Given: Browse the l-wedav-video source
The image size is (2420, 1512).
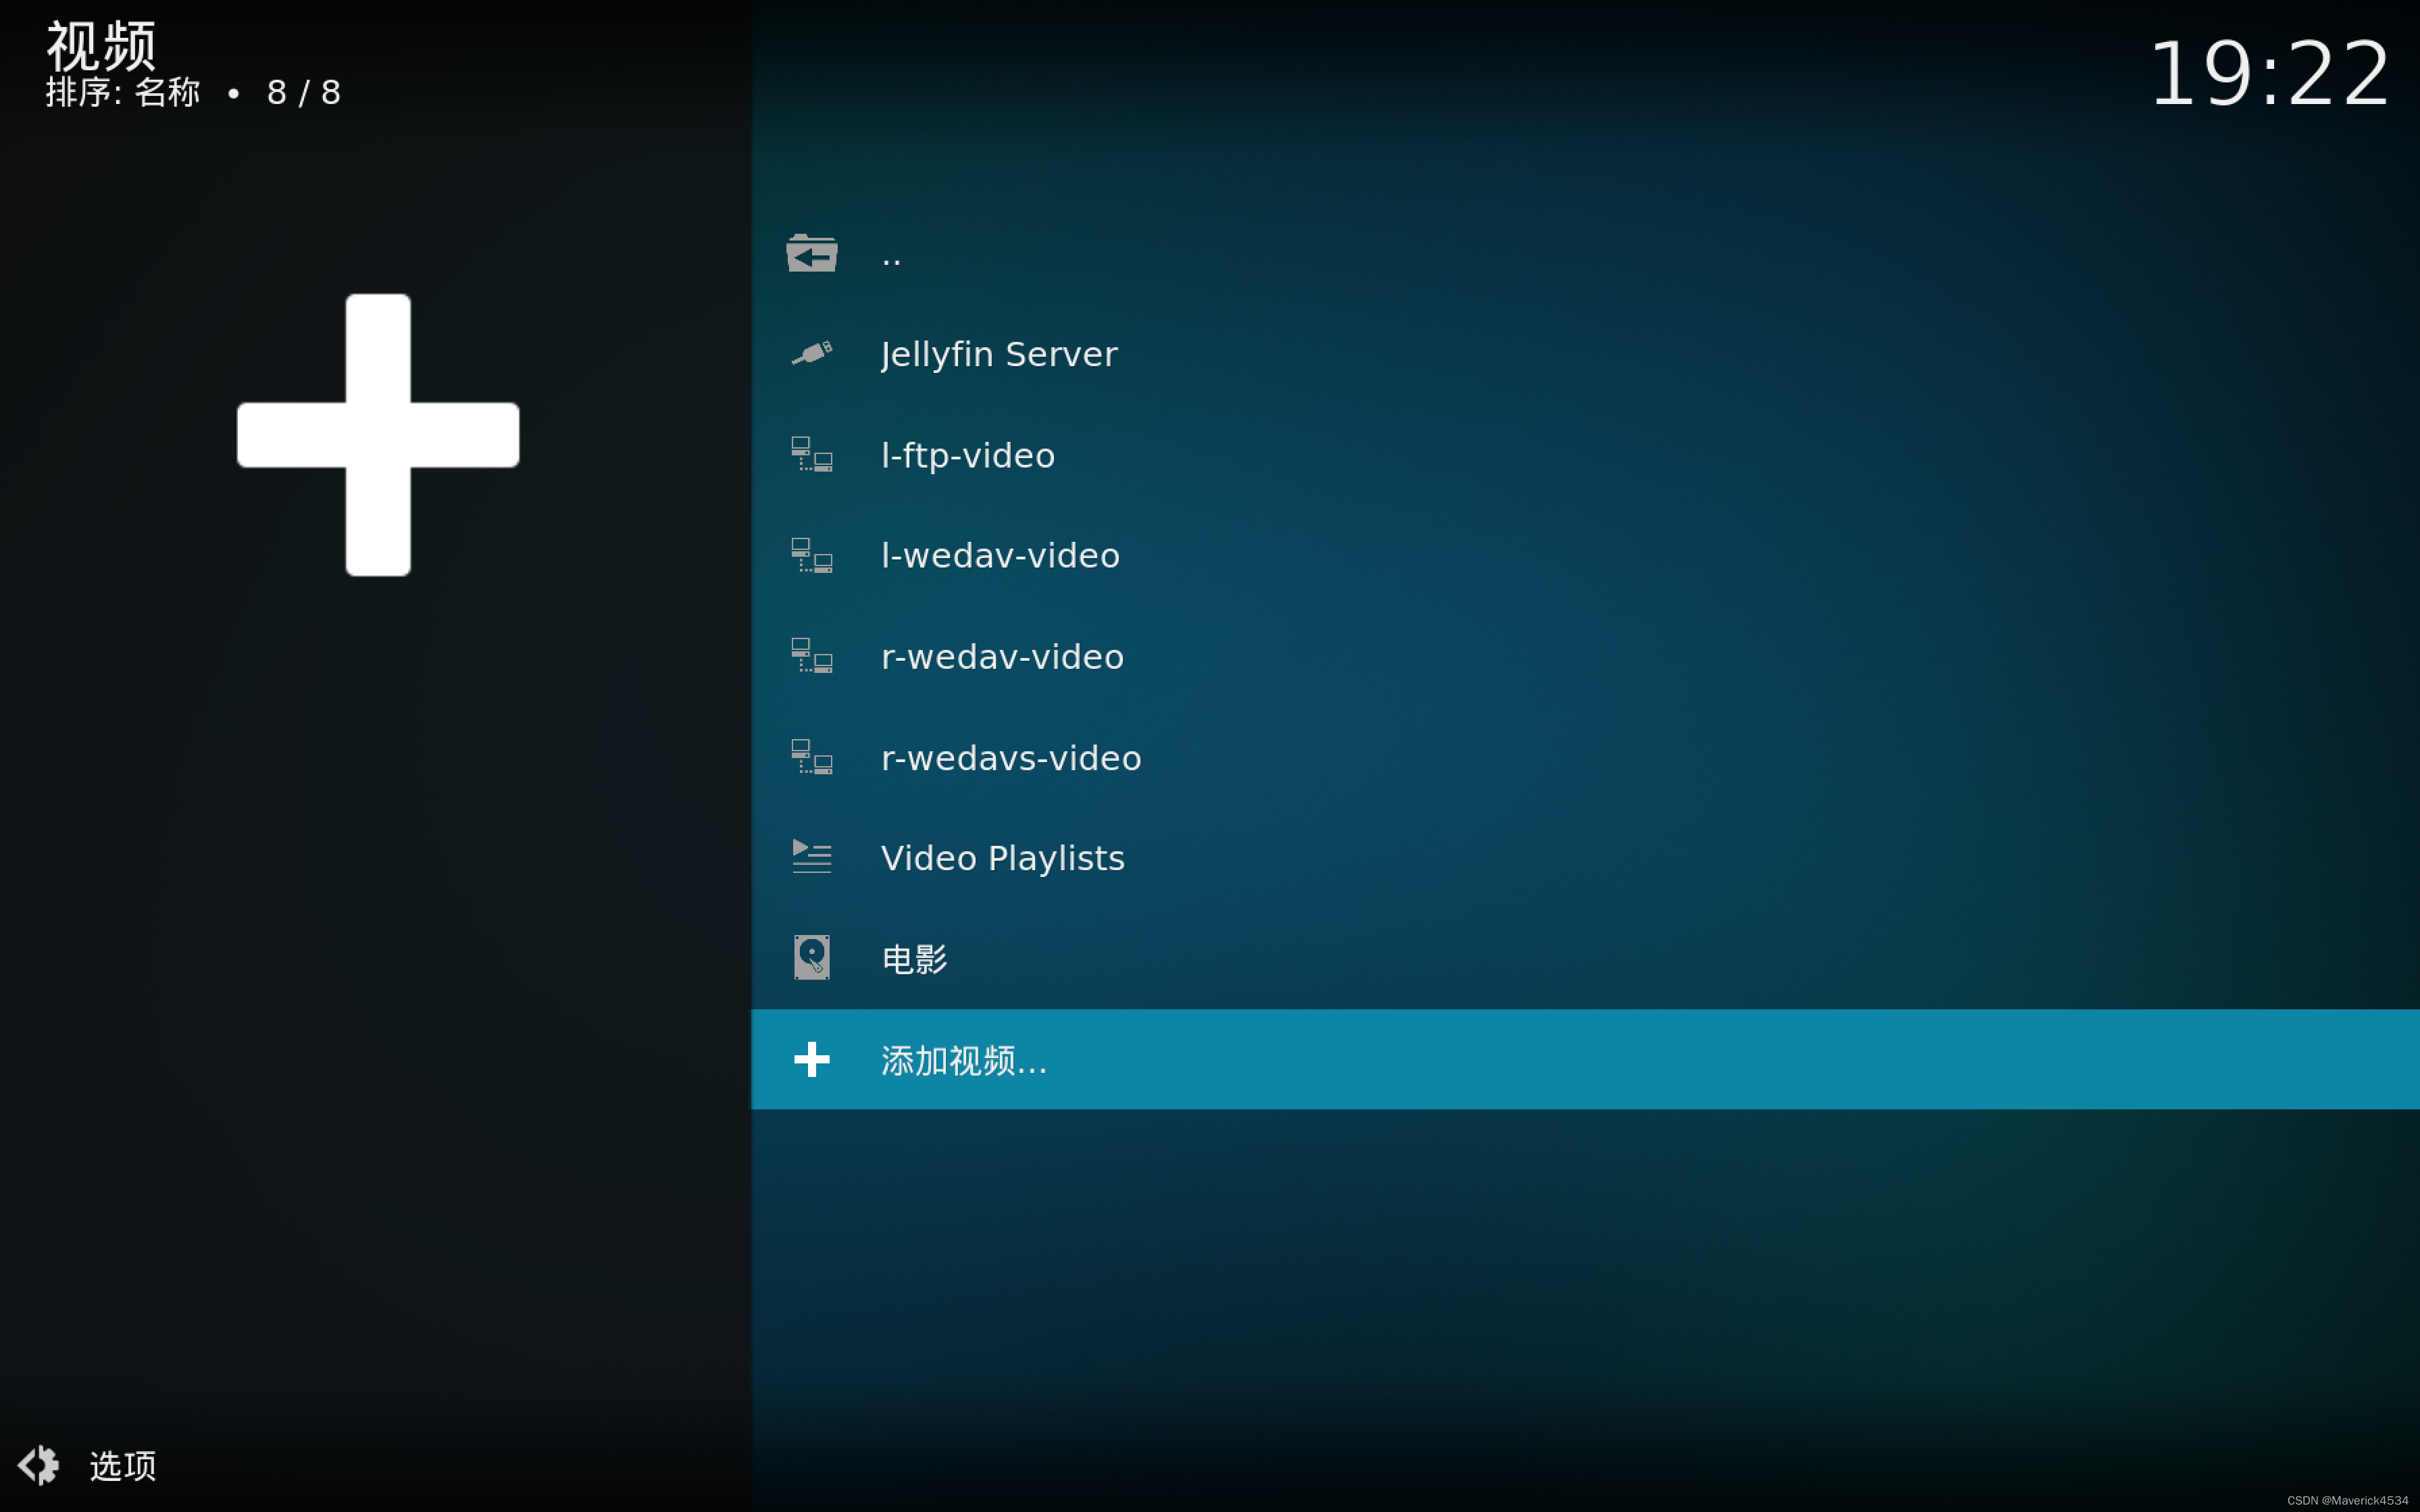Looking at the screenshot, I should coord(1000,556).
